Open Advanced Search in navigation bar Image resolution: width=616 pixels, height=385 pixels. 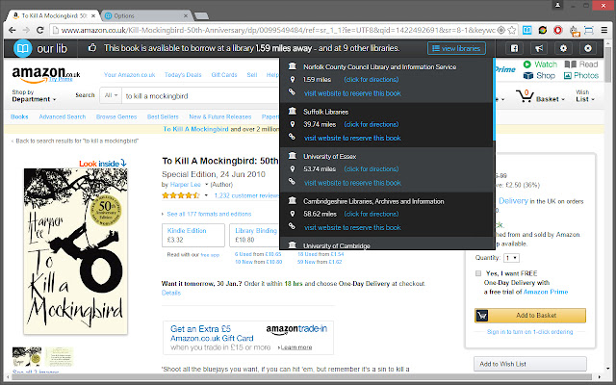tap(62, 116)
